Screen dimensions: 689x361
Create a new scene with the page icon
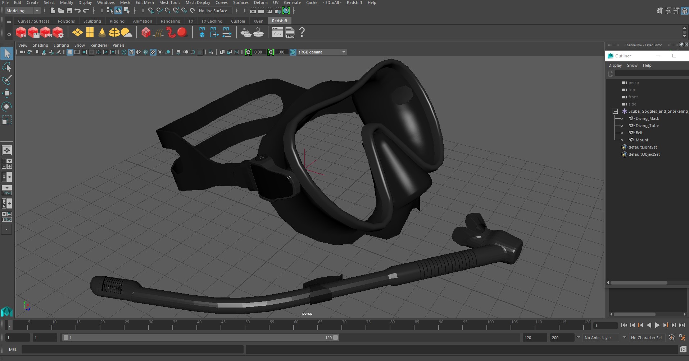[x=53, y=11]
